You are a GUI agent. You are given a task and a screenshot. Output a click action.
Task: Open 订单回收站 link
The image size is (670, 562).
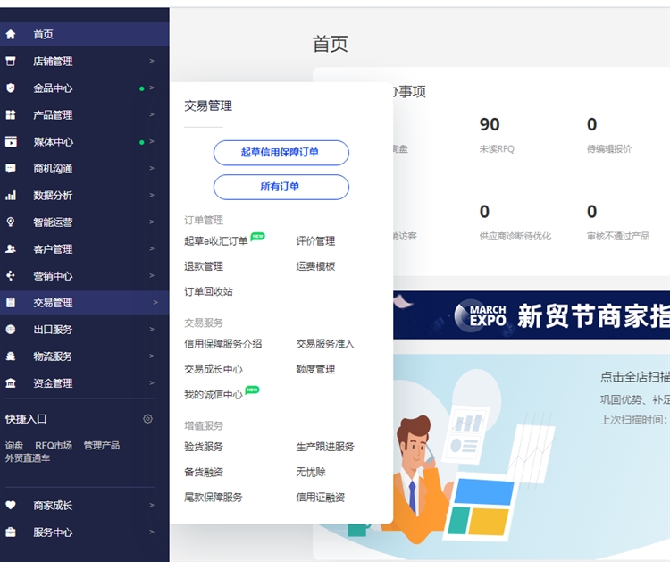point(208,291)
